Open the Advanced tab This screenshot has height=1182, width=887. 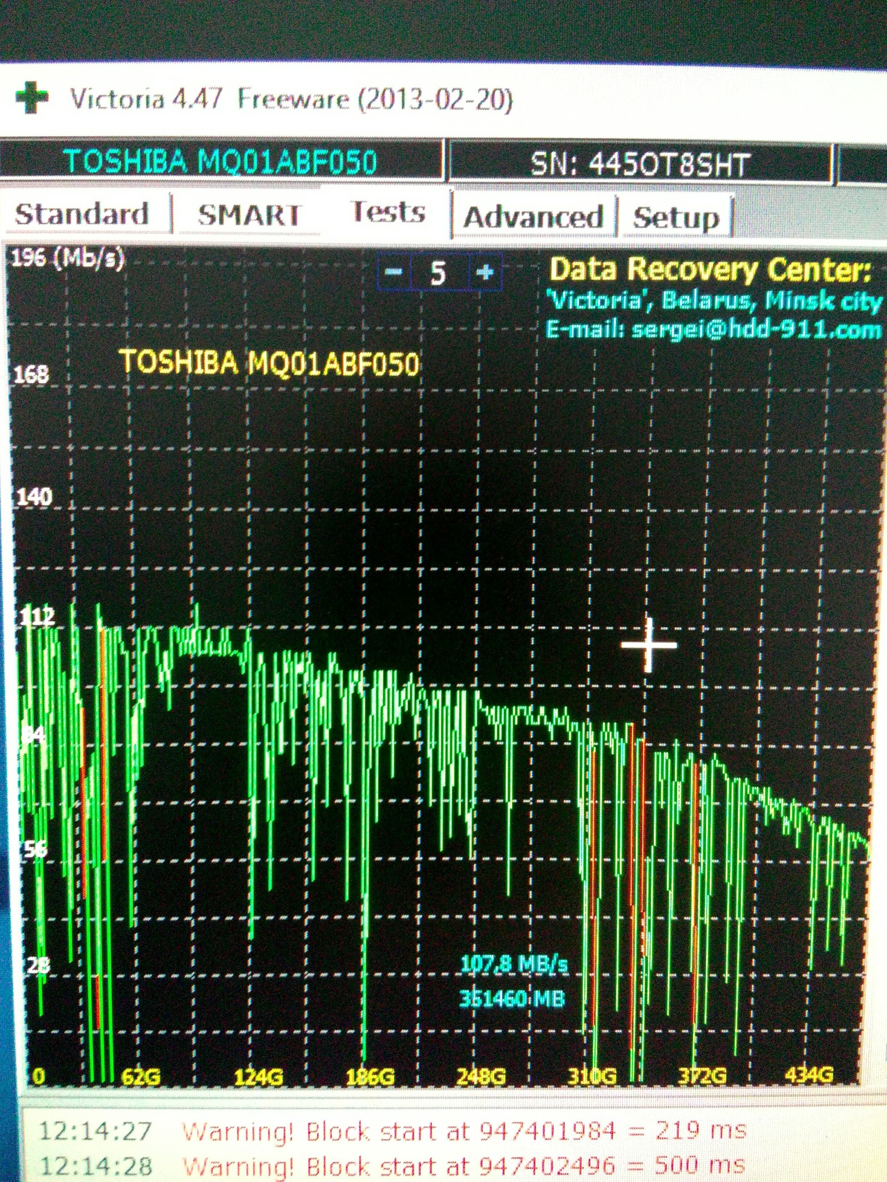[533, 217]
